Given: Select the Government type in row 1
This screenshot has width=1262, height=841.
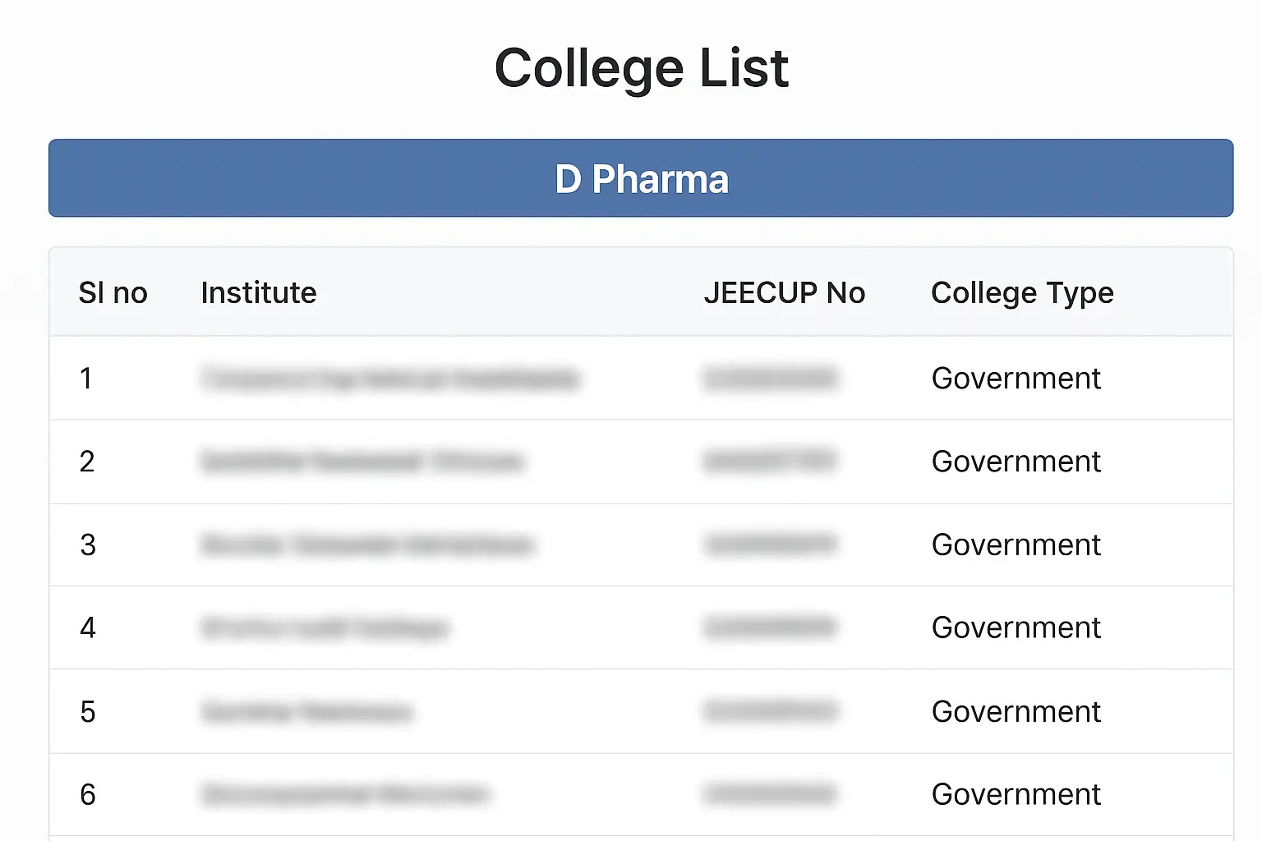Looking at the screenshot, I should click(x=1016, y=379).
